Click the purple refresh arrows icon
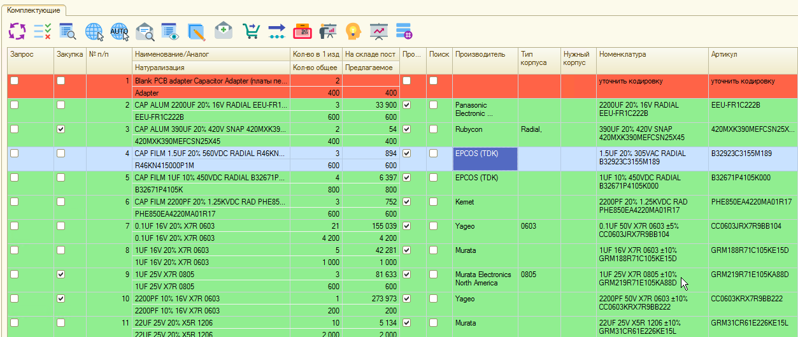 (17, 31)
